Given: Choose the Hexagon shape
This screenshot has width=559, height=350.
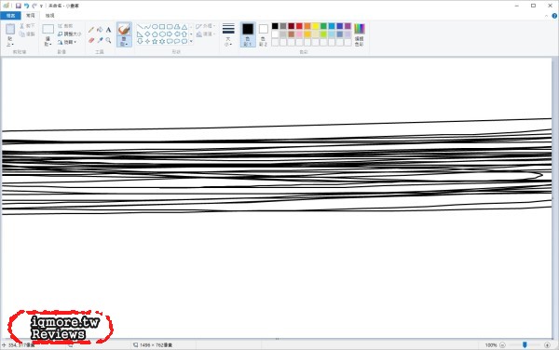Looking at the screenshot, I should pos(162,34).
